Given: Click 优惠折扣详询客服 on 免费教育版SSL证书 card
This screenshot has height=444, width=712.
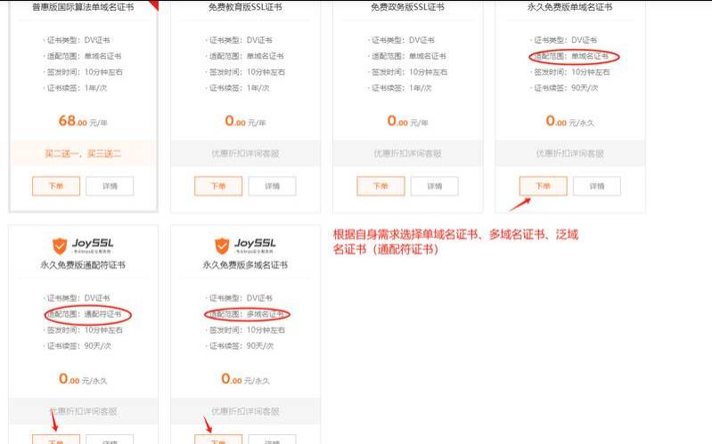Looking at the screenshot, I should tap(245, 153).
